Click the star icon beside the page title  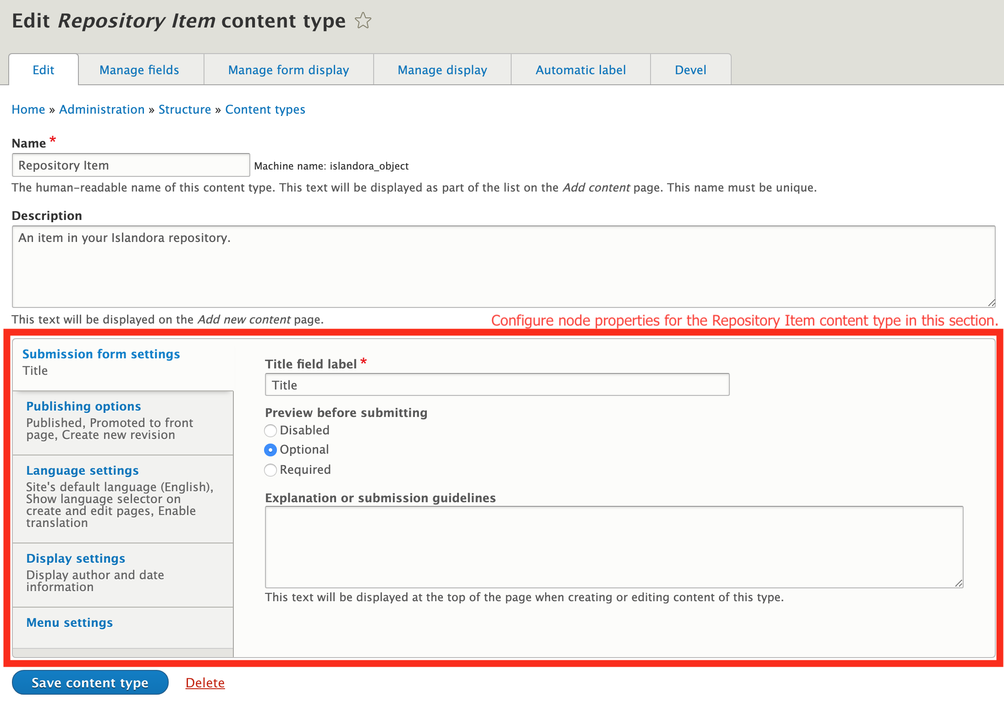click(362, 20)
